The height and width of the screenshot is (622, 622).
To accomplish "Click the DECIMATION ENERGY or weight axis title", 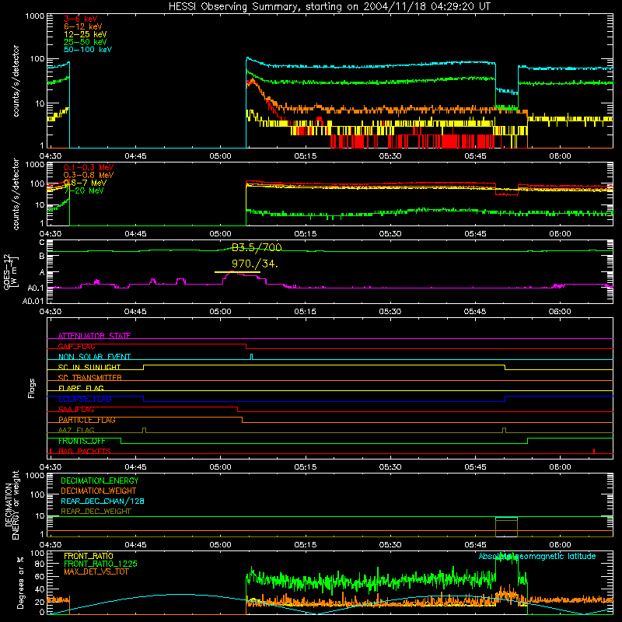I will (x=12, y=505).
